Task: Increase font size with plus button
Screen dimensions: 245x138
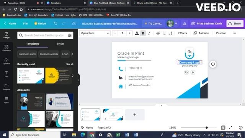Action: (x=129, y=33)
